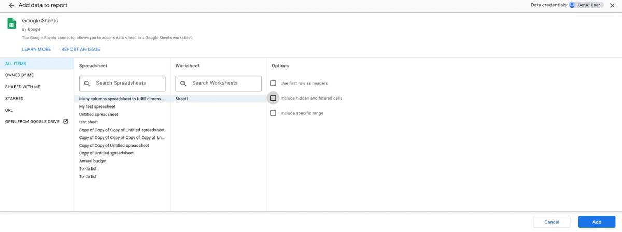Click the Cancel button

point(552,222)
